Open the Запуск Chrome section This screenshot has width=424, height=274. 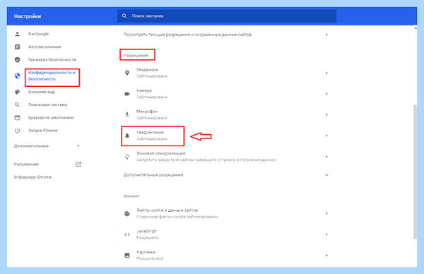42,131
